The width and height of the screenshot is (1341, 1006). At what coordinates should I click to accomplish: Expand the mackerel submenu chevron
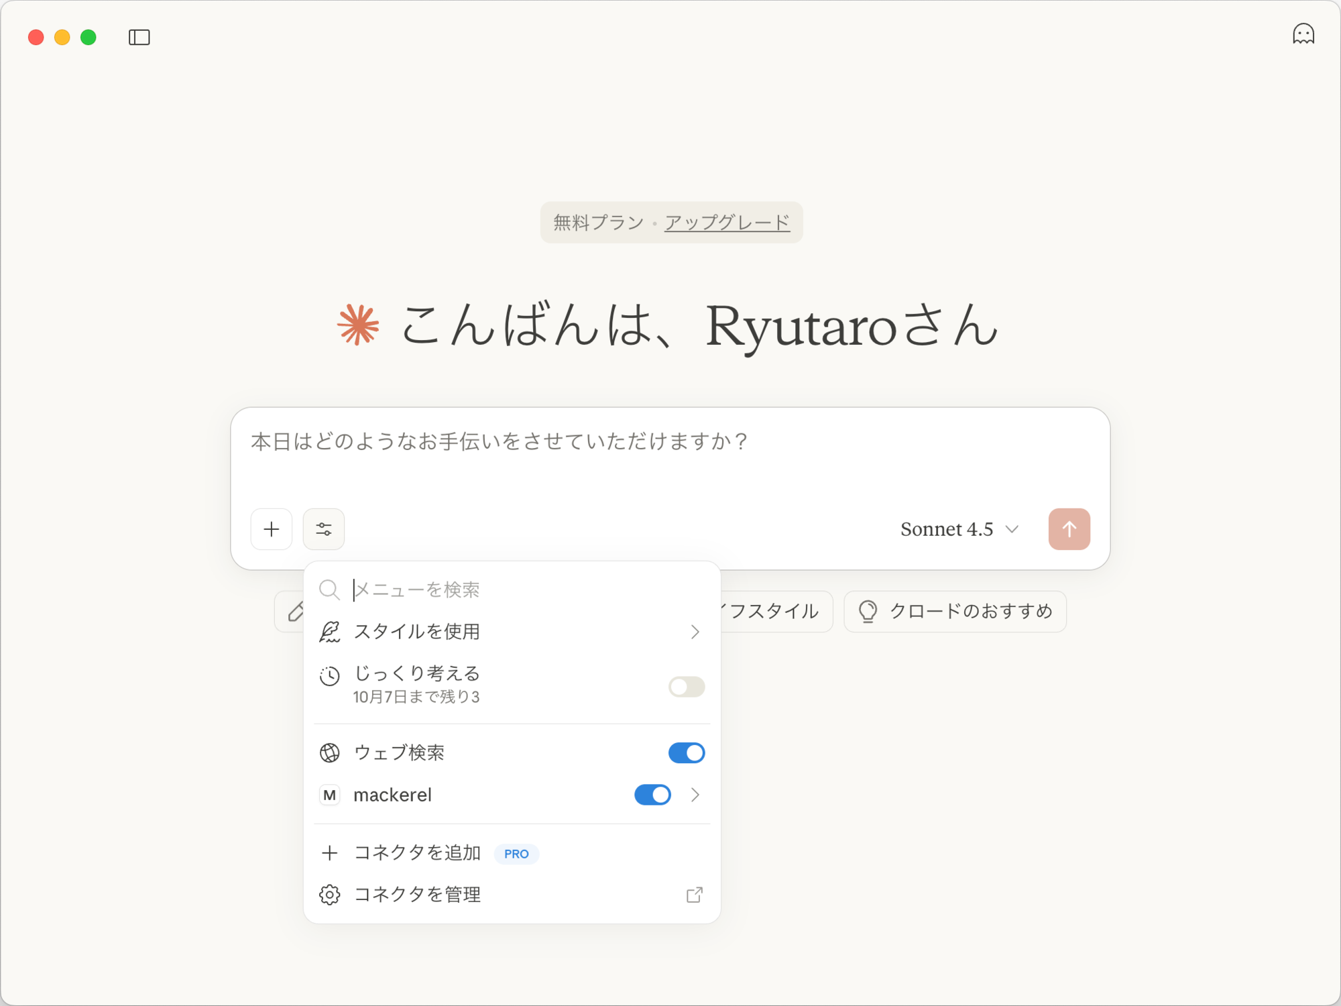tap(695, 795)
